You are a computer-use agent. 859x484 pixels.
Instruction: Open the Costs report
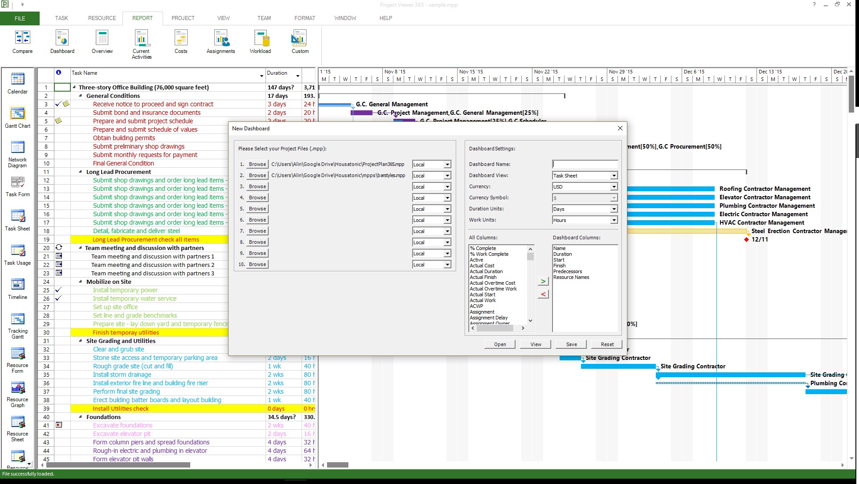[x=180, y=41]
